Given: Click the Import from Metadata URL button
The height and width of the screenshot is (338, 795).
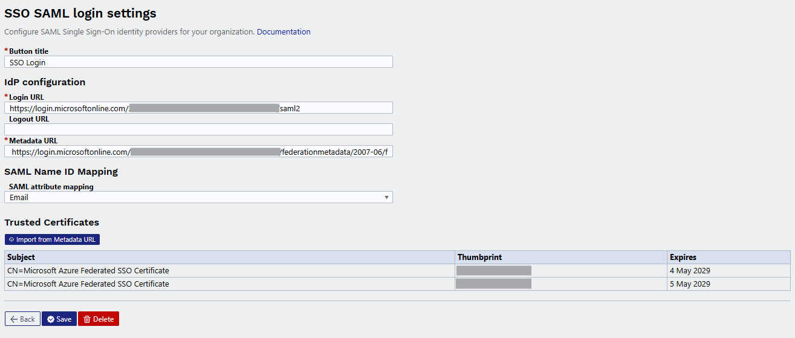Looking at the screenshot, I should [x=52, y=239].
